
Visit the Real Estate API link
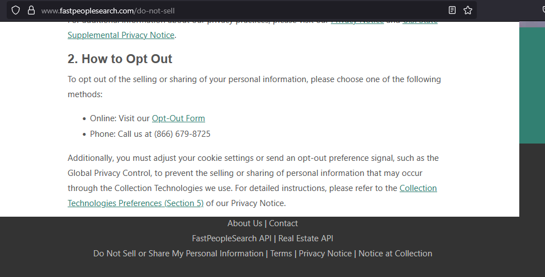point(306,238)
